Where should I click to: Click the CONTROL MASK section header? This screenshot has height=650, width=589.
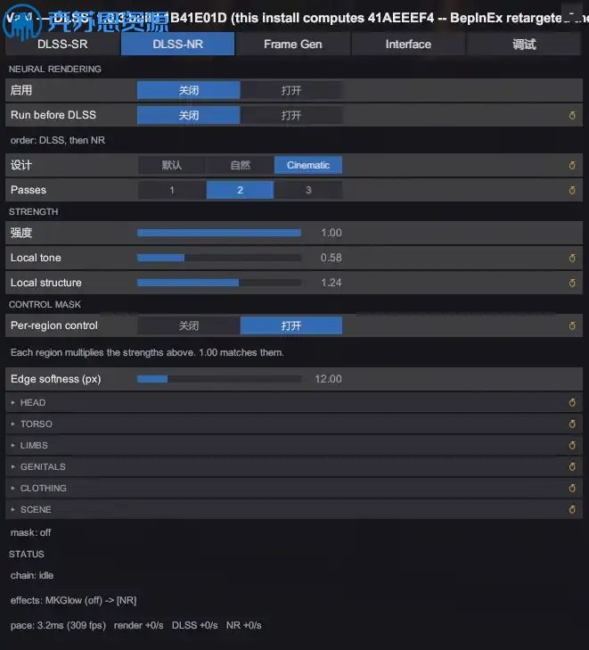tap(45, 305)
